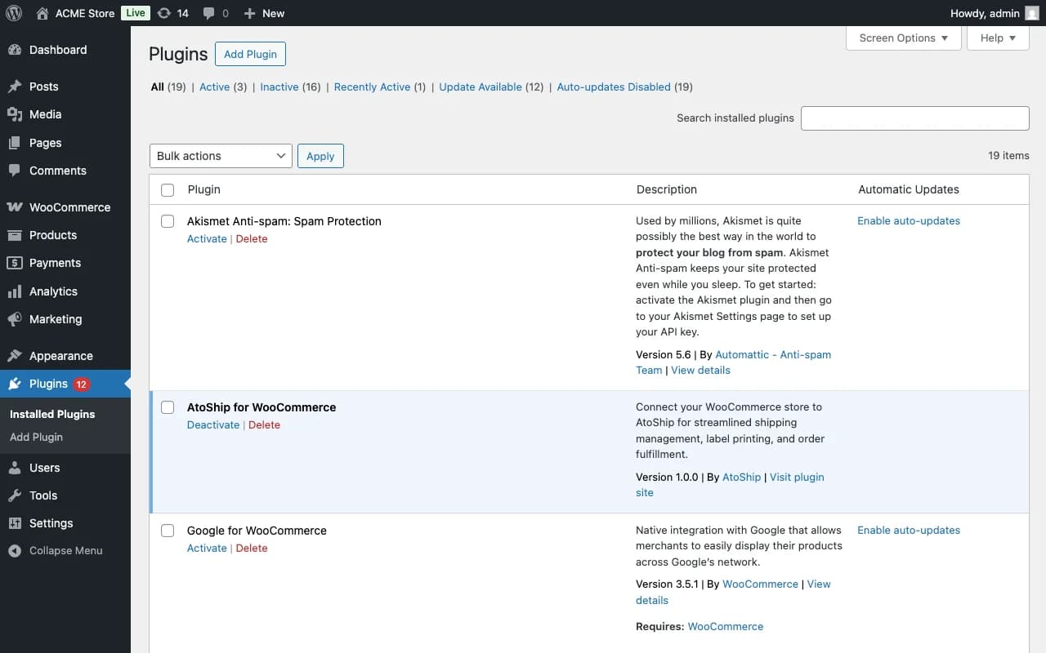
Task: Activate the Akismet Anti-spam plugin
Action: tap(207, 238)
